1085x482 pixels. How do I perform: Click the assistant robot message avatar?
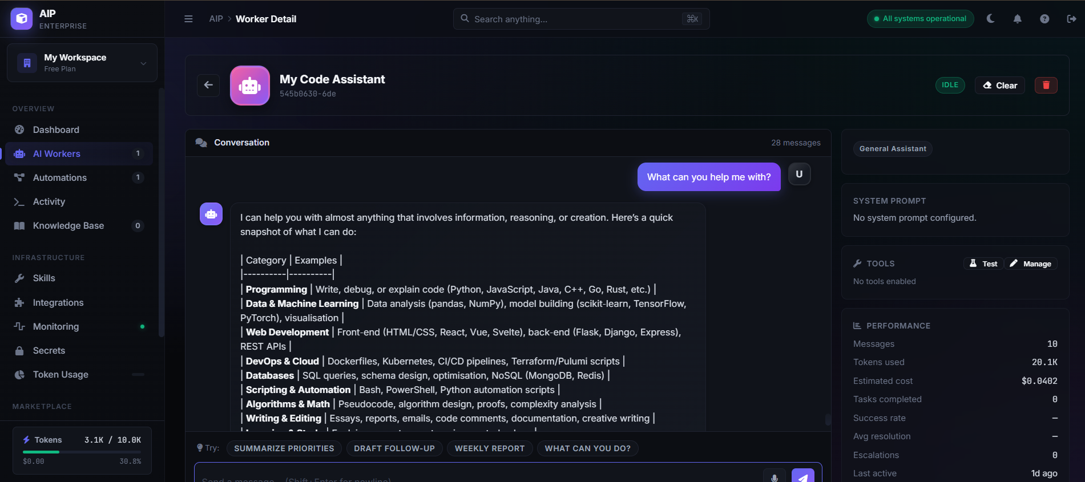pos(211,214)
